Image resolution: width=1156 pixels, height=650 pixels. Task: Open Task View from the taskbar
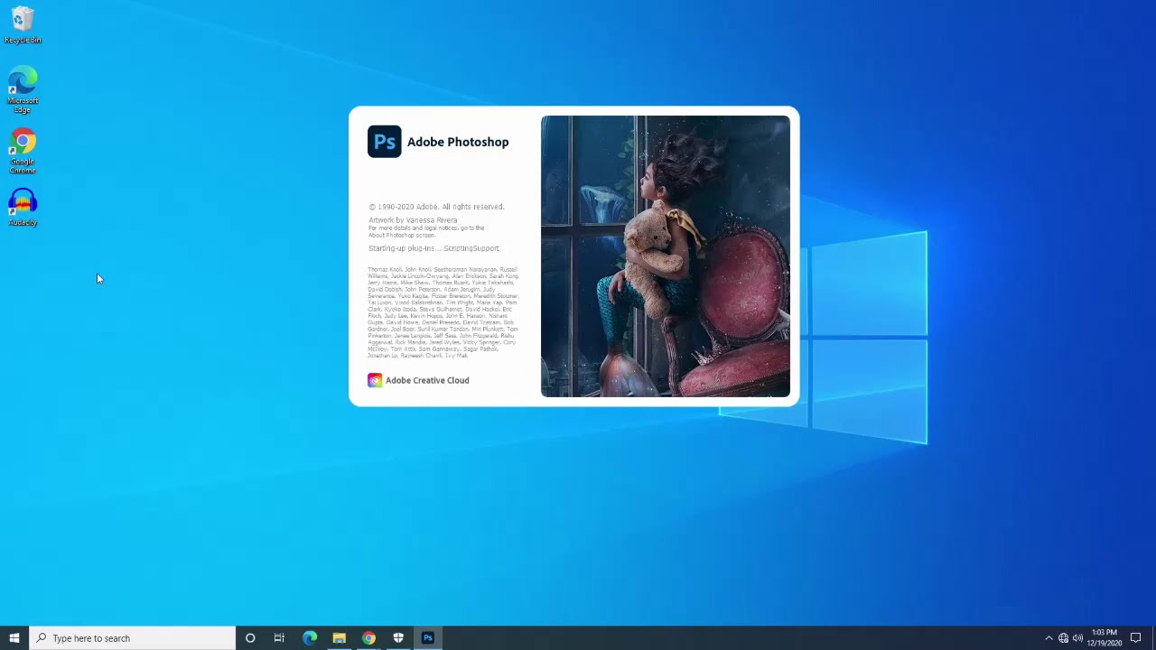point(279,638)
